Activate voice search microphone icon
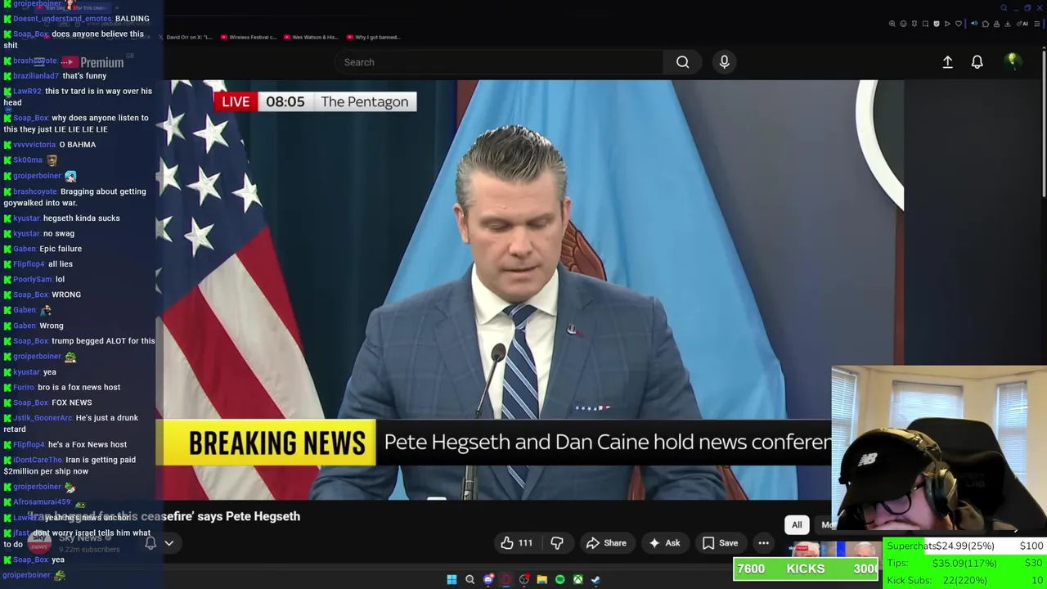The width and height of the screenshot is (1047, 589). click(724, 62)
